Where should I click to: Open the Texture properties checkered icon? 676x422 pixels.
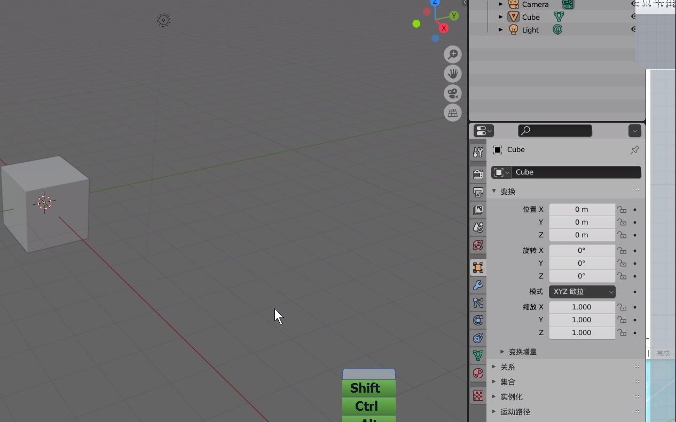point(478,395)
